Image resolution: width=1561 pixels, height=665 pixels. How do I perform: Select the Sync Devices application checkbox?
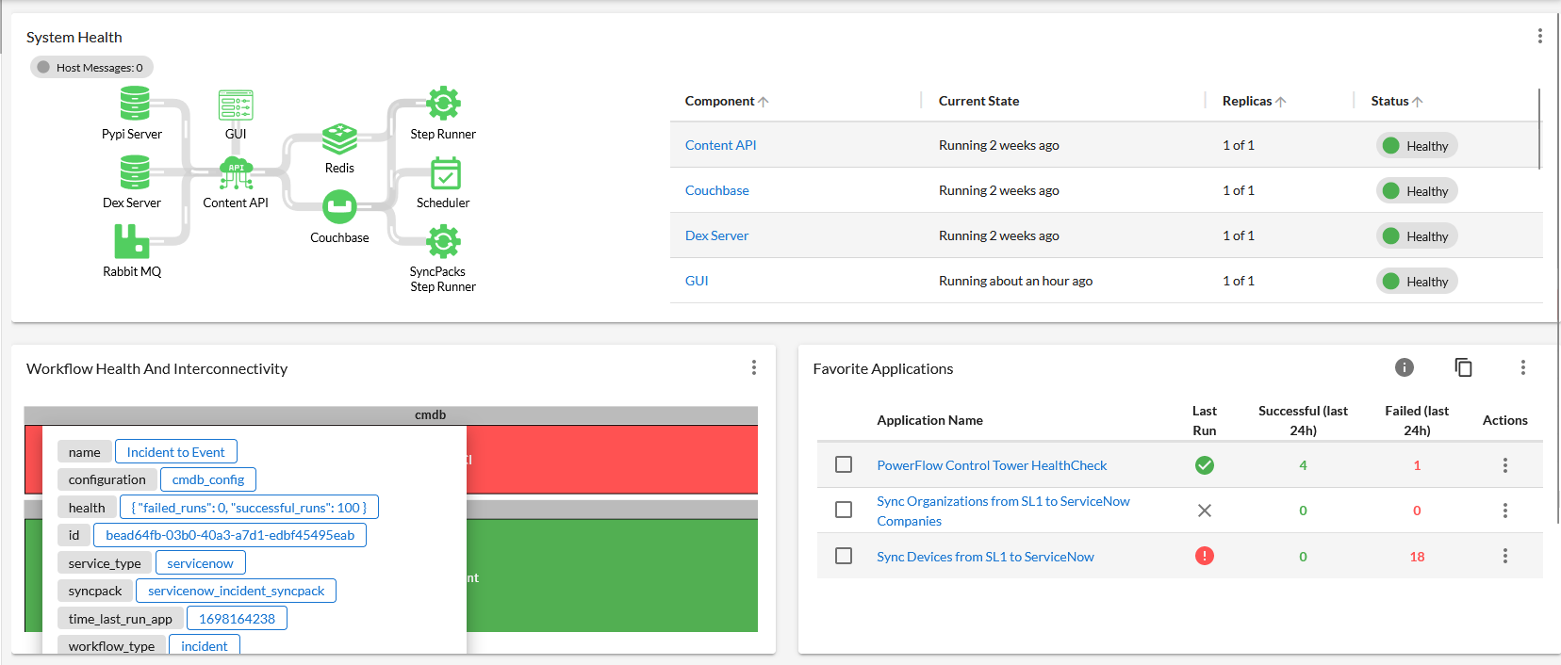pos(844,556)
